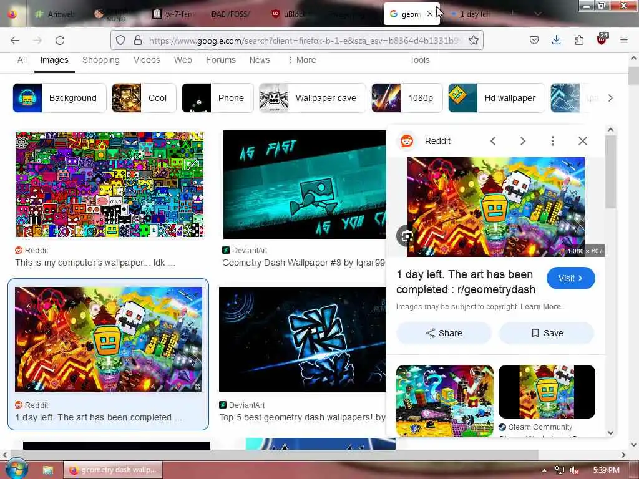
Task: Open the Learn More copyright link
Action: pyautogui.click(x=540, y=307)
